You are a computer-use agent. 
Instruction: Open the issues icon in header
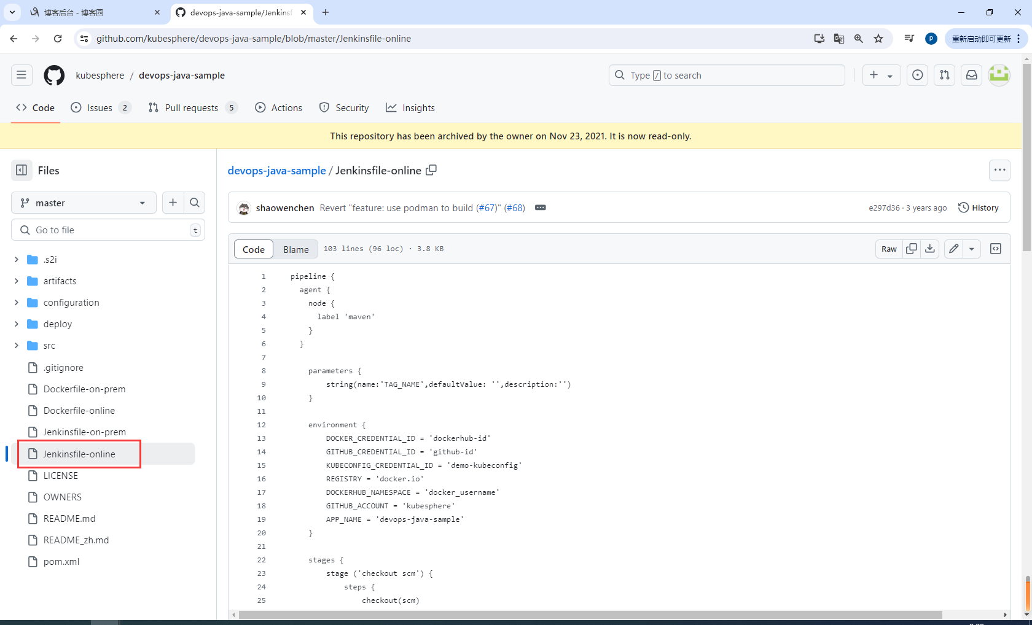point(917,75)
